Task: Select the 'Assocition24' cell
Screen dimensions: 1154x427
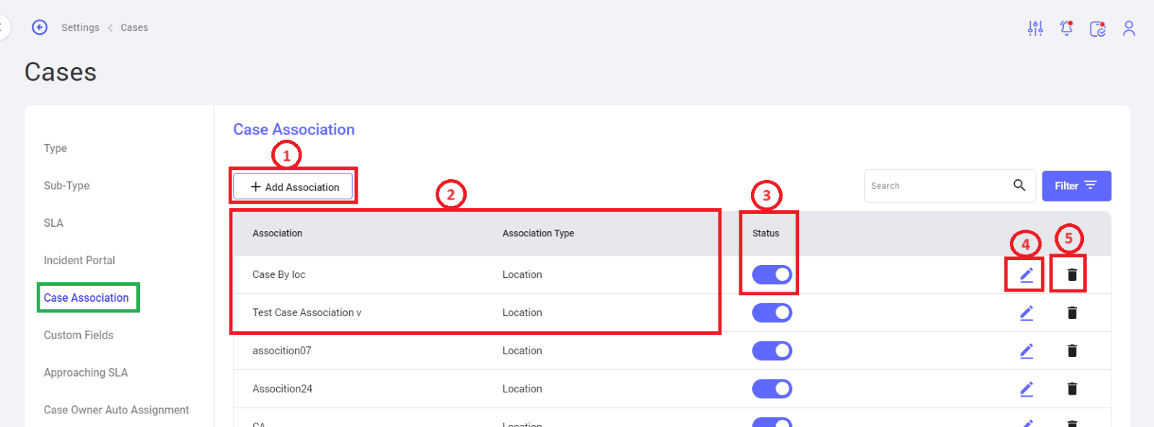Action: (283, 389)
